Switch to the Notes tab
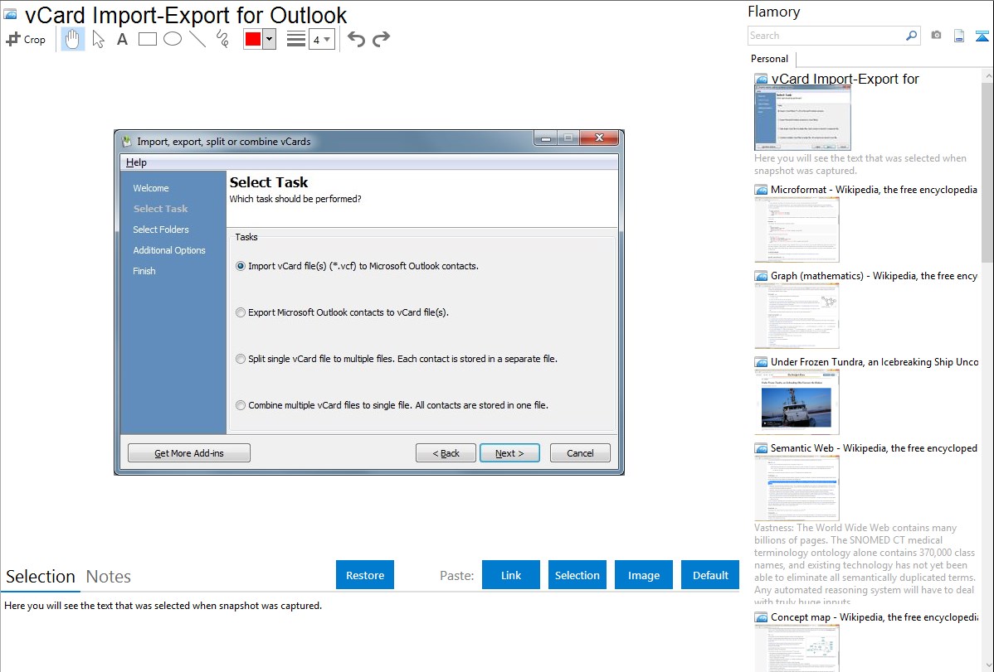994x672 pixels. coord(109,577)
